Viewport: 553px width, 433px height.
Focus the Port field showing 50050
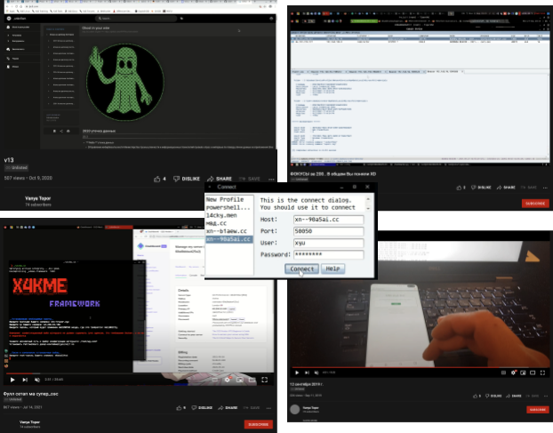point(328,231)
